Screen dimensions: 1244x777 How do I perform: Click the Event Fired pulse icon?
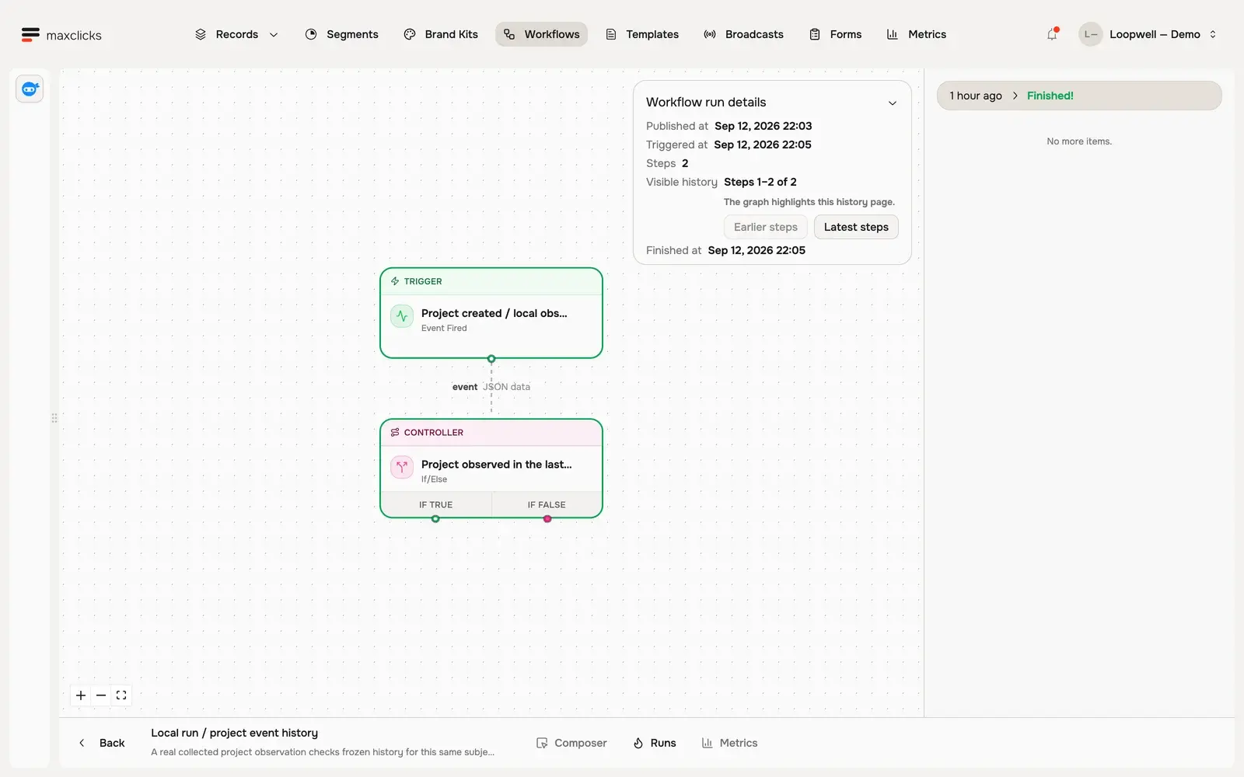click(x=402, y=316)
